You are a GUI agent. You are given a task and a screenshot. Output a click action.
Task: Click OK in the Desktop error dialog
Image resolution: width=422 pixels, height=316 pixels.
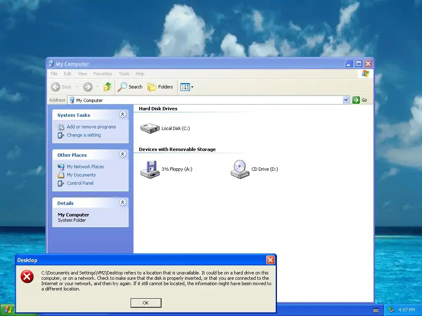(146, 303)
